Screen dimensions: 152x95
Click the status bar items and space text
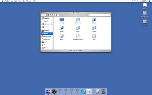click(75, 50)
